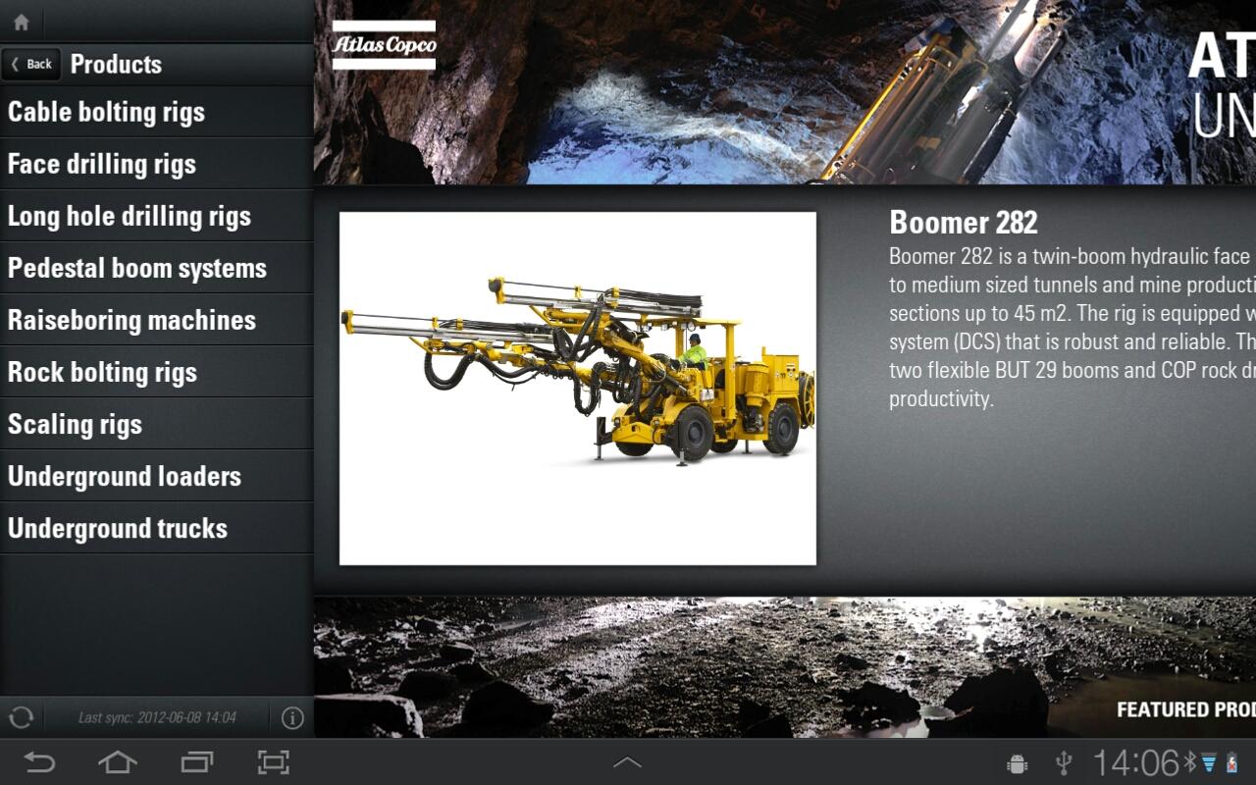Tap the Android home navigation icon
1256x785 pixels.
pos(117,762)
